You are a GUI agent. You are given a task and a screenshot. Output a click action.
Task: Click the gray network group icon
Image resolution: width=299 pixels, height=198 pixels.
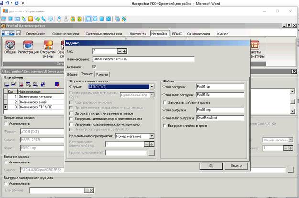[x=66, y=19]
